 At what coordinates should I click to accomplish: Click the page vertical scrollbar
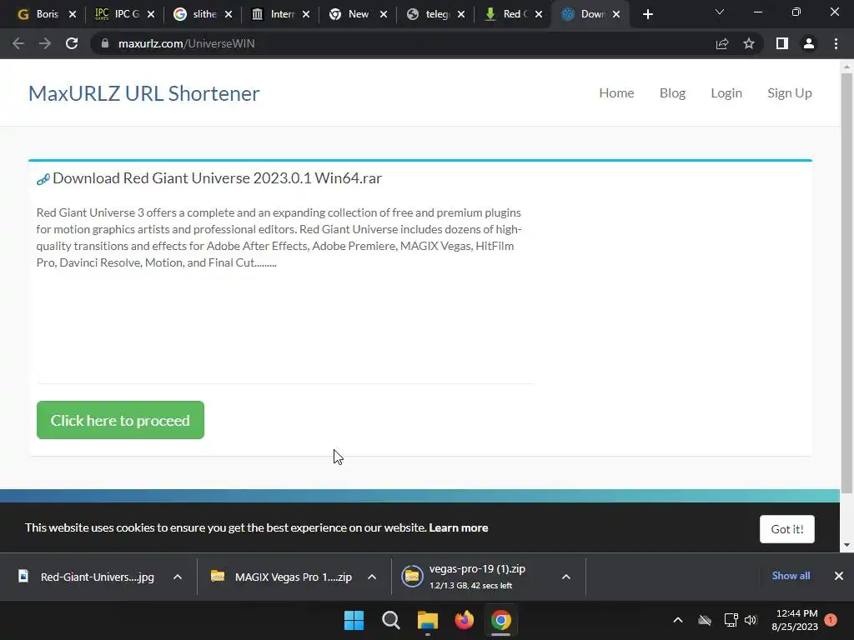click(846, 283)
